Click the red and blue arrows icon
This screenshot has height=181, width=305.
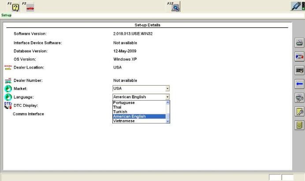[299, 56]
